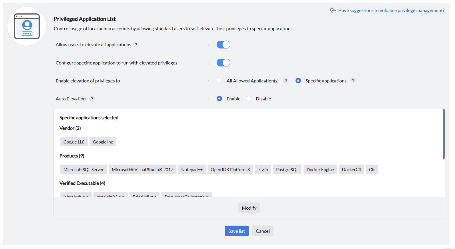Choose Enable for Auto Elevation
The width and height of the screenshot is (455, 249).
219,99
